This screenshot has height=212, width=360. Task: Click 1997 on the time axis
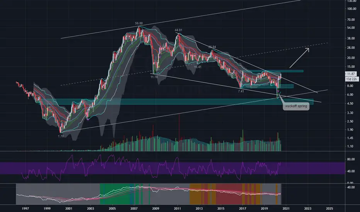(x=25, y=208)
